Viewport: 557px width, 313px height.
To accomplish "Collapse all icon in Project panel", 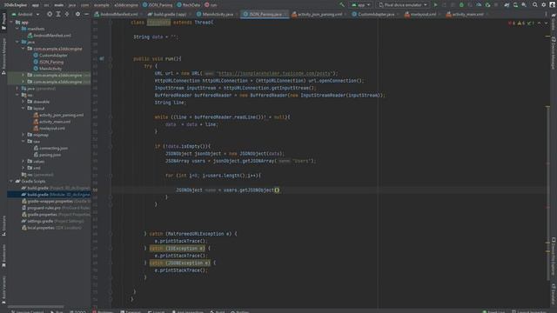I will [67, 14].
